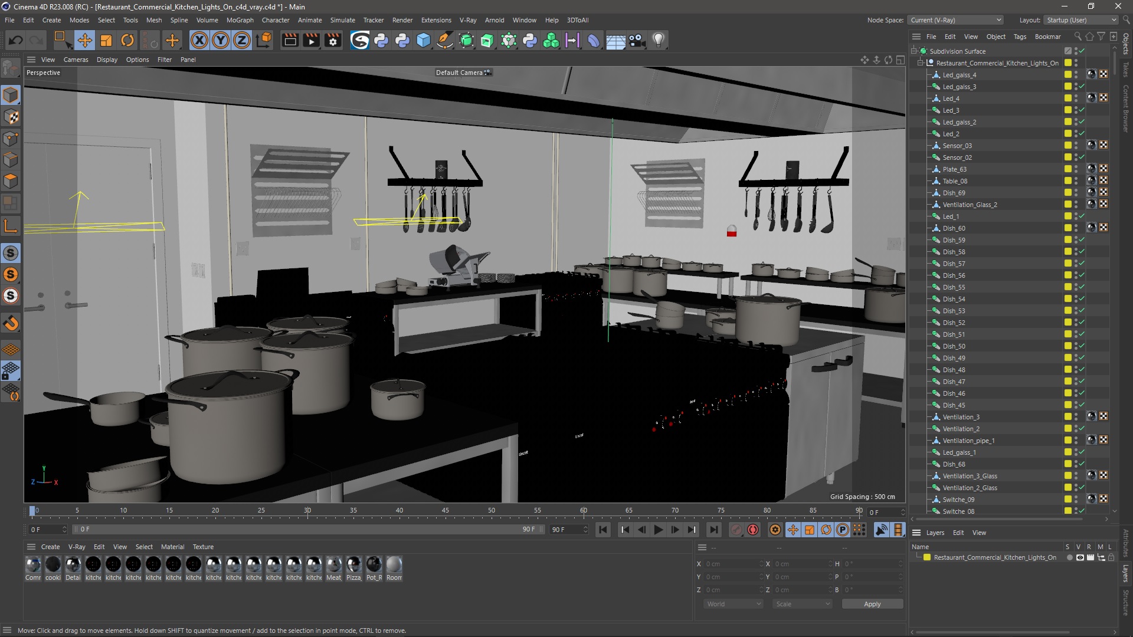
Task: Toggle X axis lock
Action: point(199,40)
